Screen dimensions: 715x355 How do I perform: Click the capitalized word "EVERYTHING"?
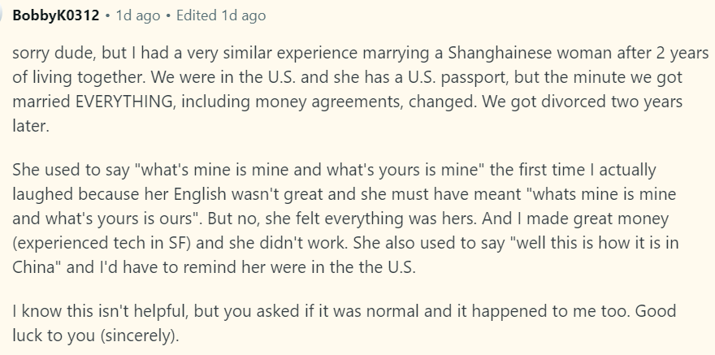124,102
